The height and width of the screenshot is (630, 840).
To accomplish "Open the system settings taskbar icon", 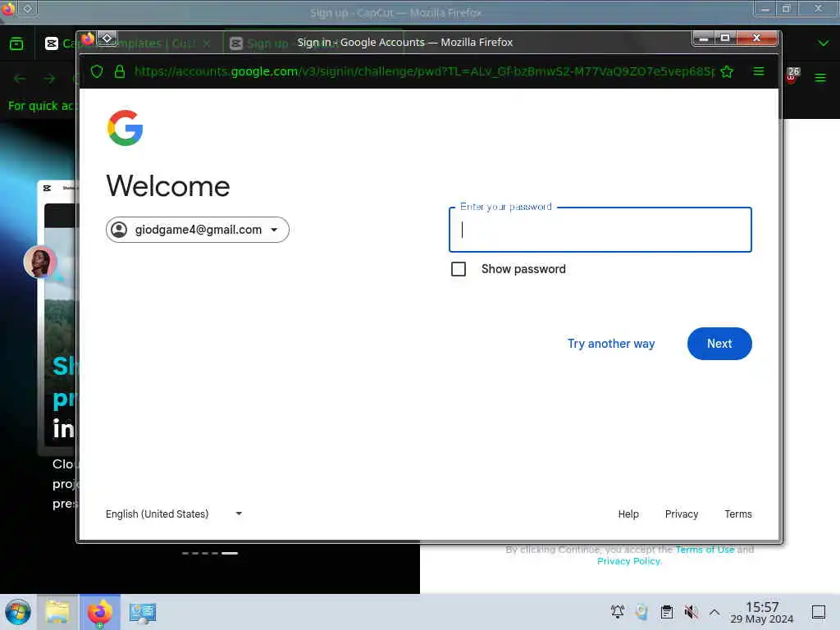I will point(143,612).
